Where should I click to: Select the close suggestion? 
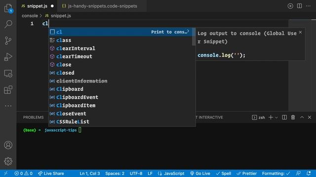point(120,64)
